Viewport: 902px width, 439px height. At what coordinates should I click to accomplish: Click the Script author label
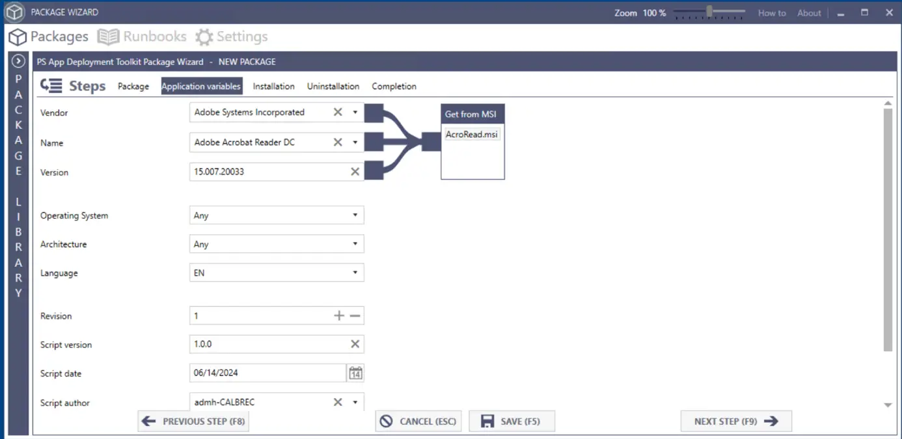coord(64,403)
